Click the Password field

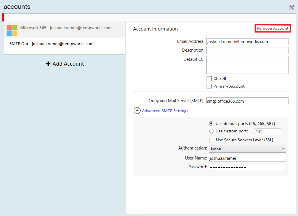[247, 167]
